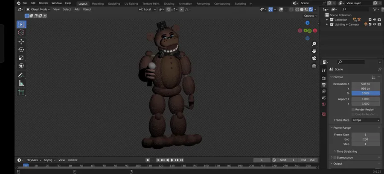Select the Move tool
384x174 pixels.
pos(21,42)
